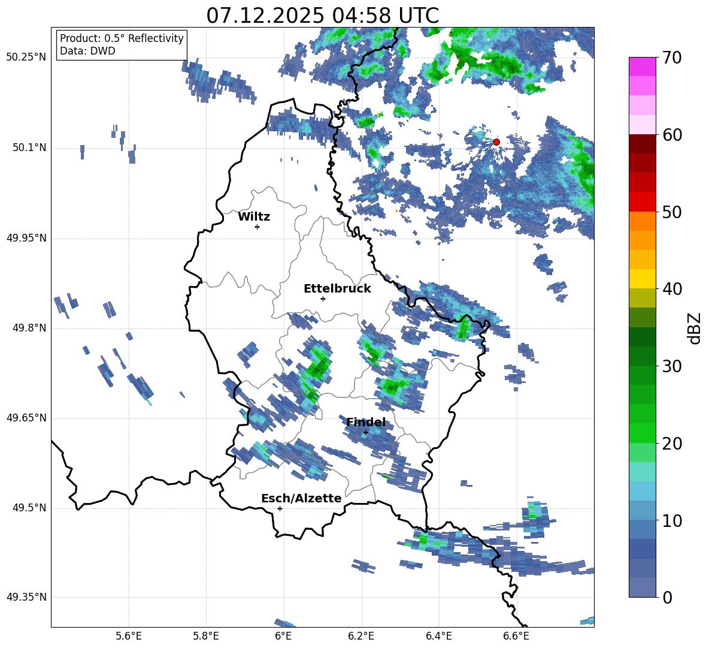709x648 pixels.
Task: Click the 49.95°N latitude label
Action: point(26,238)
